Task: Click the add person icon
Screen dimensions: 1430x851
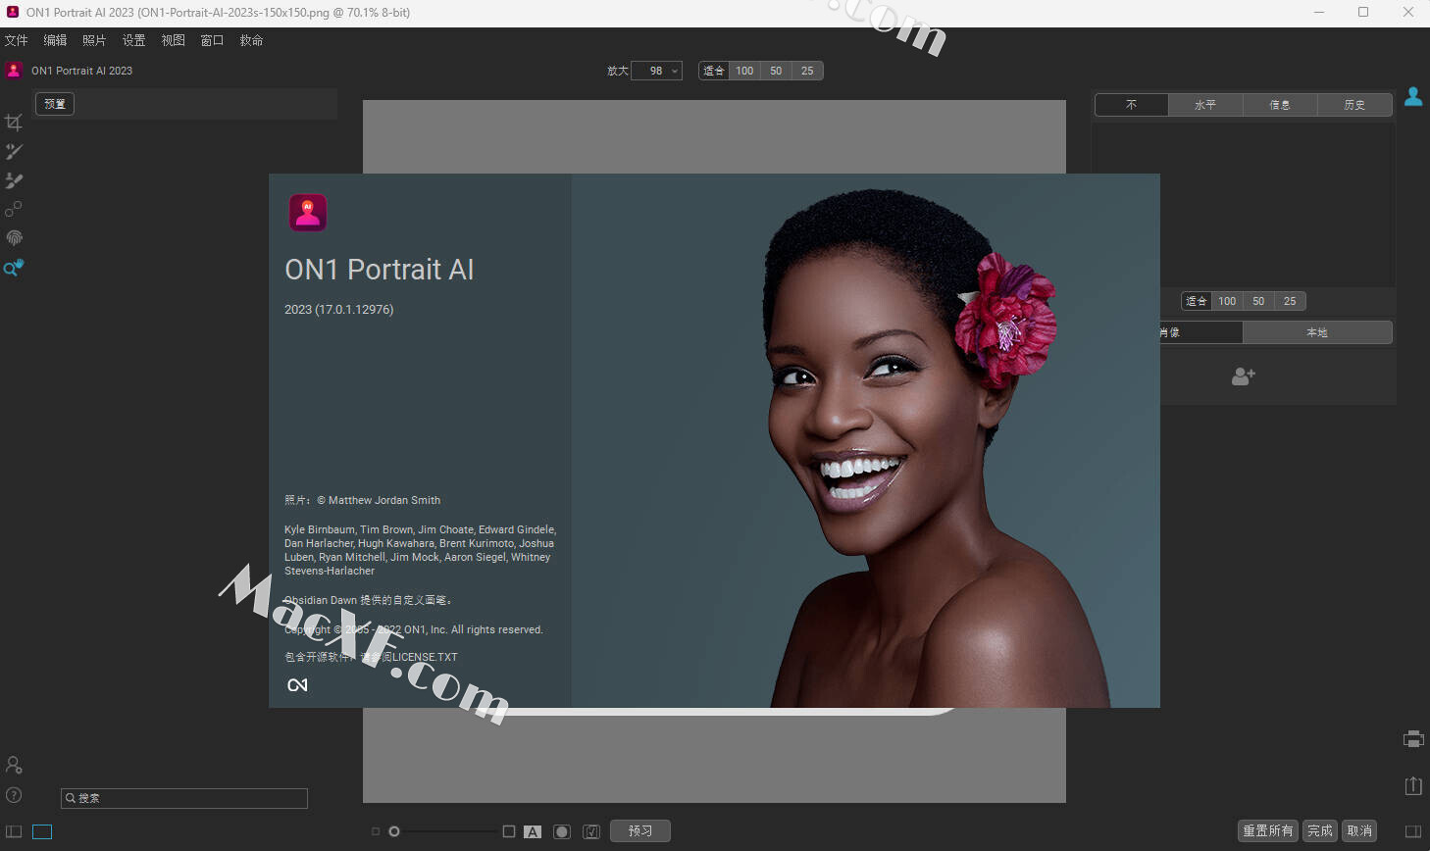Action: (1244, 376)
